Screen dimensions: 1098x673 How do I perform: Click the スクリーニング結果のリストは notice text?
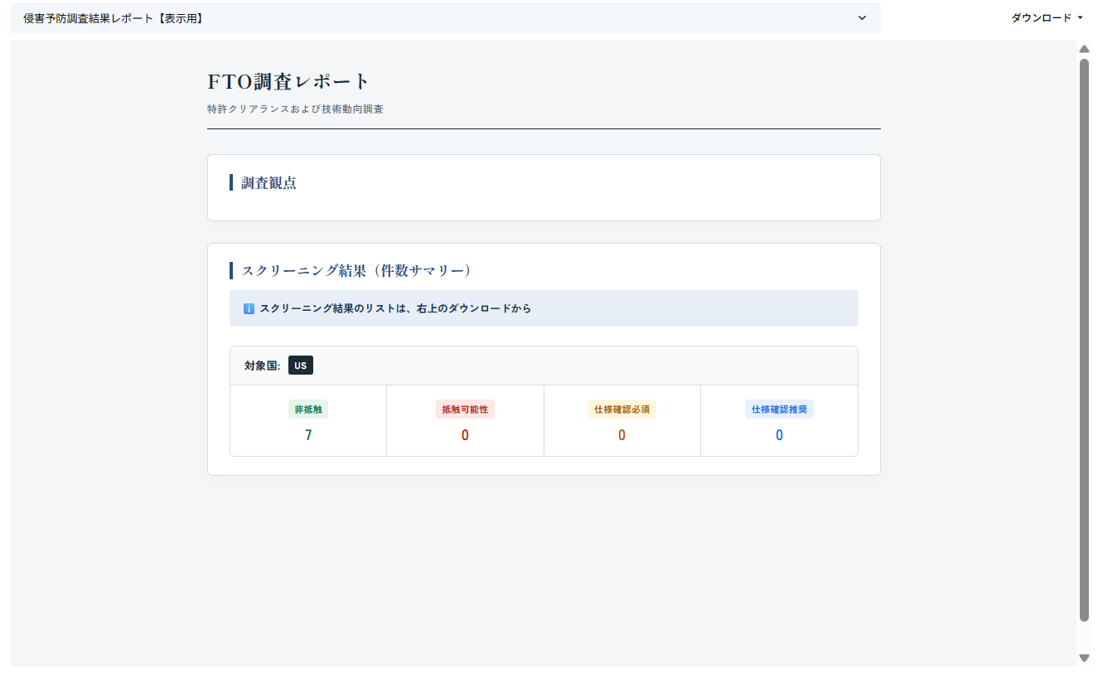point(395,309)
